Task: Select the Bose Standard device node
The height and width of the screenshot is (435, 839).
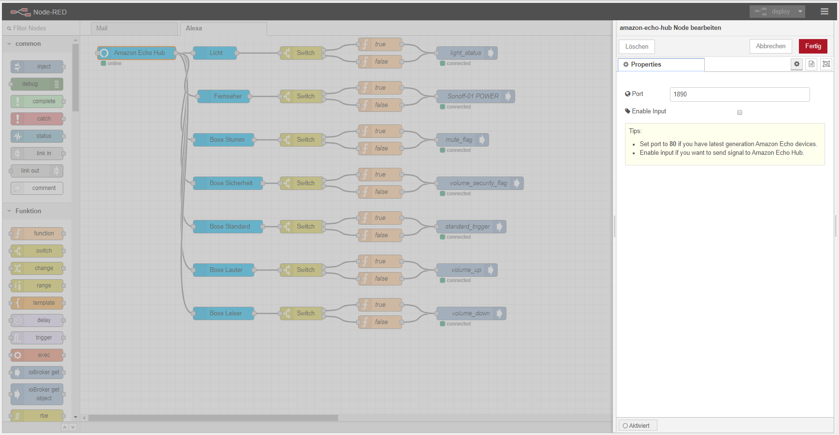Action: tap(228, 227)
